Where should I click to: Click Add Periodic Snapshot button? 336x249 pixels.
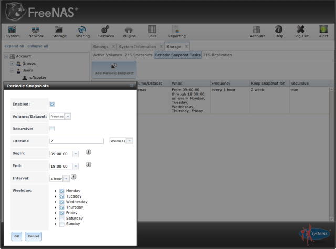tap(114, 70)
